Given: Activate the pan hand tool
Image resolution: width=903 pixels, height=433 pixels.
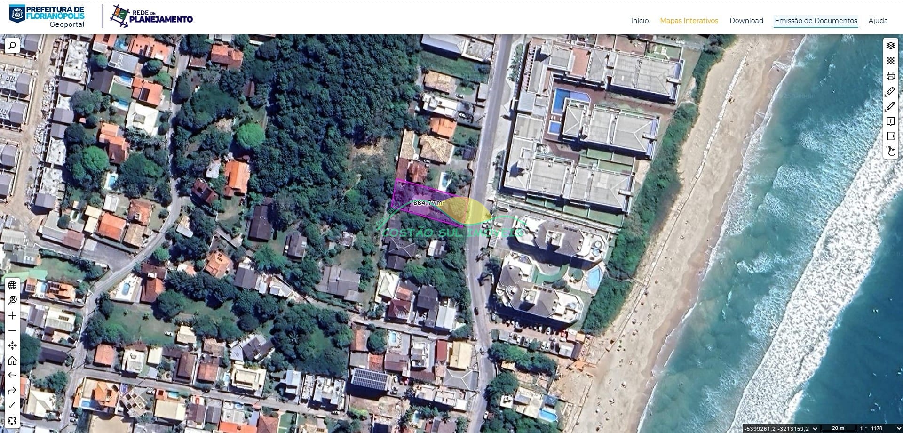Looking at the screenshot, I should coord(890,151).
